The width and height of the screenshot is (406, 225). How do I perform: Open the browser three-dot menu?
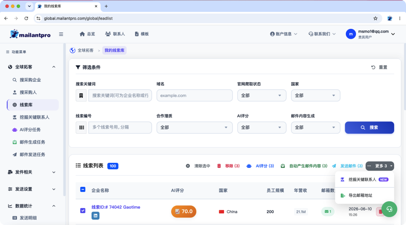[400, 19]
